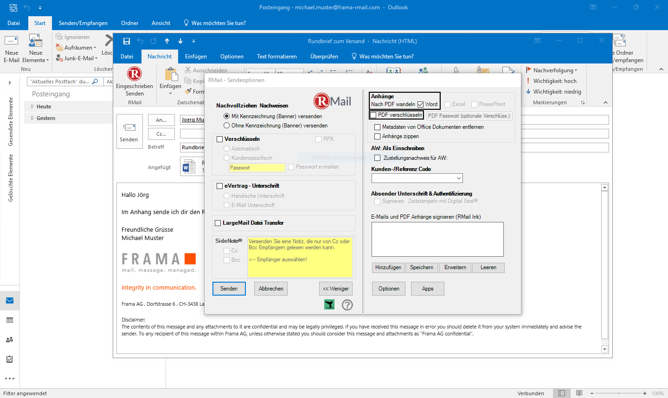Collapse the message ribbon with caret
This screenshot has width=668, height=398.
click(x=605, y=102)
